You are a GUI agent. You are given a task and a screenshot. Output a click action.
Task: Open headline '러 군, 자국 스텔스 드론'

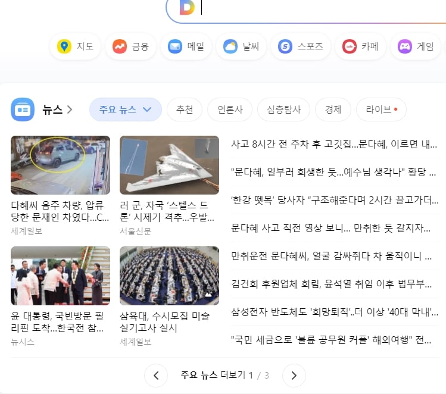[x=167, y=211]
